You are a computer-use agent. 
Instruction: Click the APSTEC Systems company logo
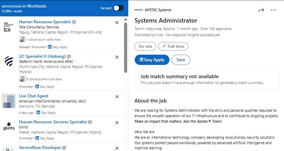[139, 10]
